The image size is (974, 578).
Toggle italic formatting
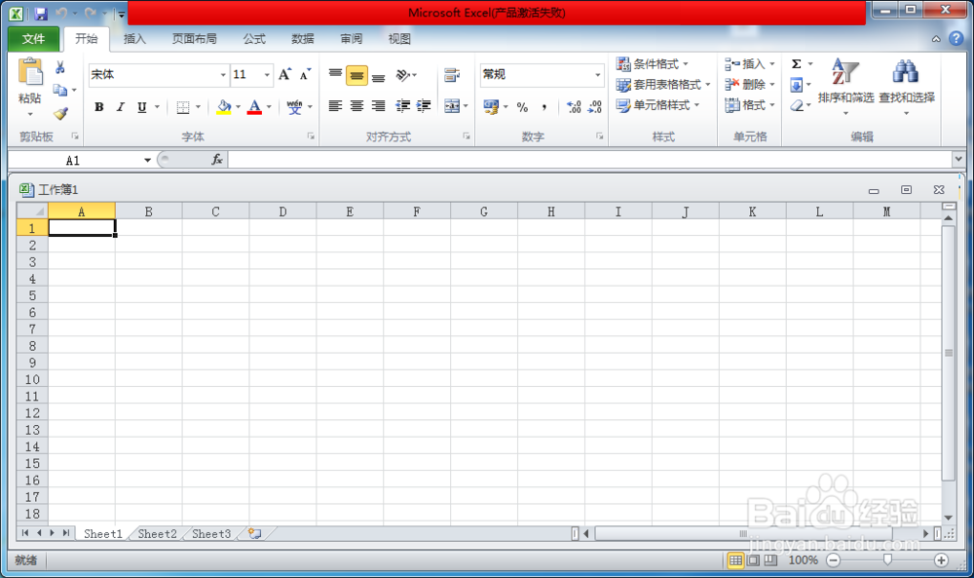[121, 107]
